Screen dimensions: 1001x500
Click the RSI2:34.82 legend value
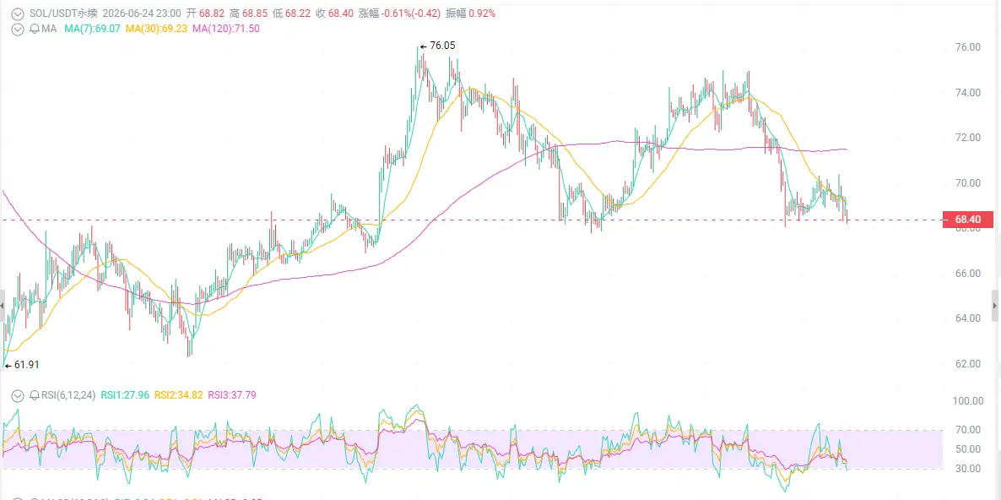178,395
